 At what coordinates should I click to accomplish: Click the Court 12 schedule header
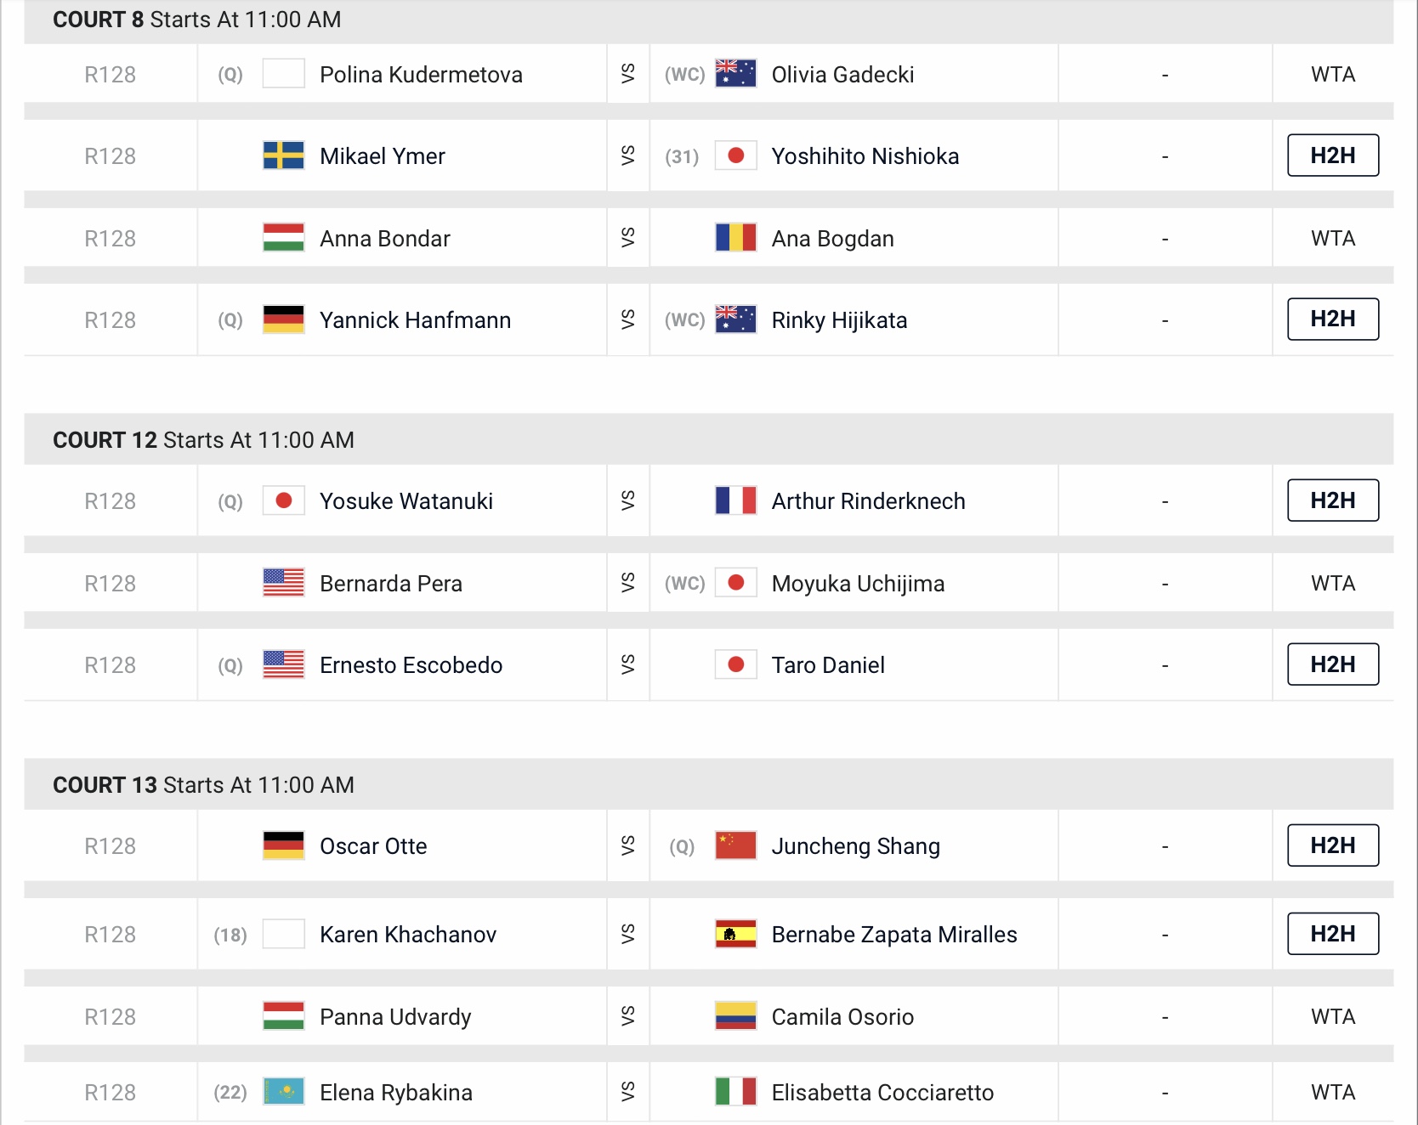[203, 440]
